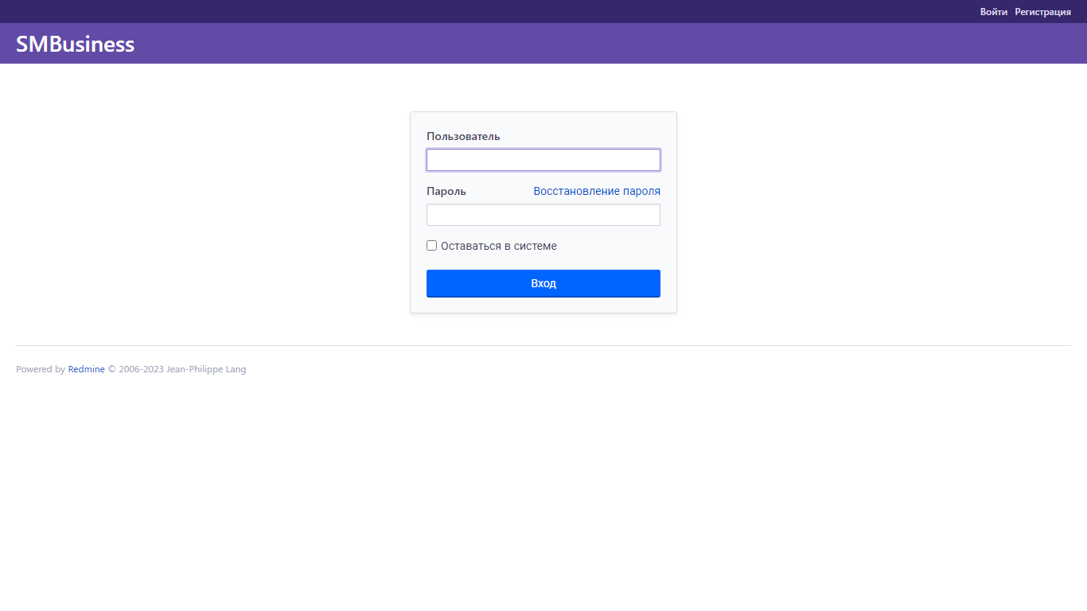
Task: Click the Оставаться в системе label text
Action: (x=499, y=246)
